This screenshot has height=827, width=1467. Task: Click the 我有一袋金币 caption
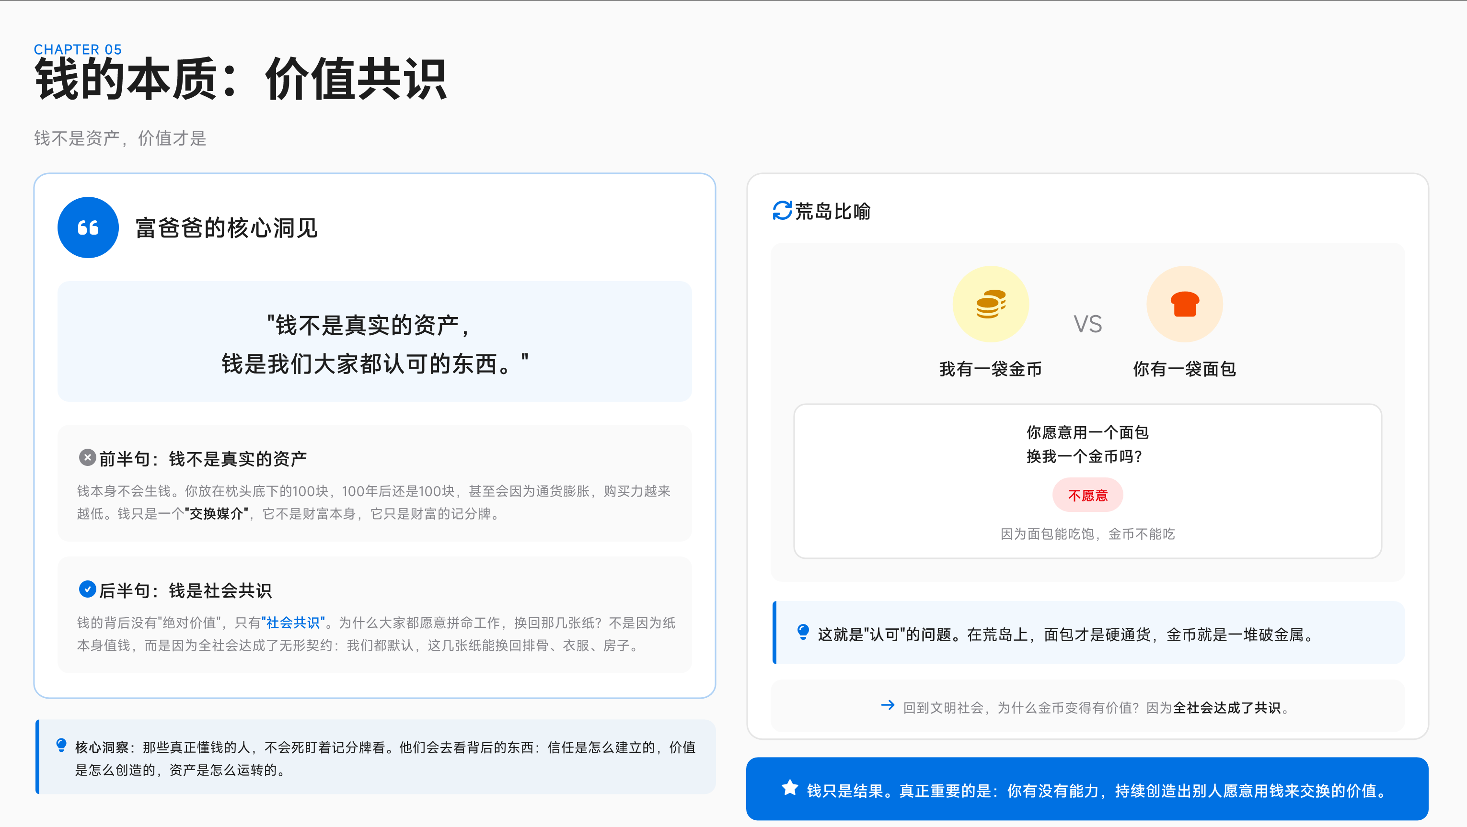(990, 369)
